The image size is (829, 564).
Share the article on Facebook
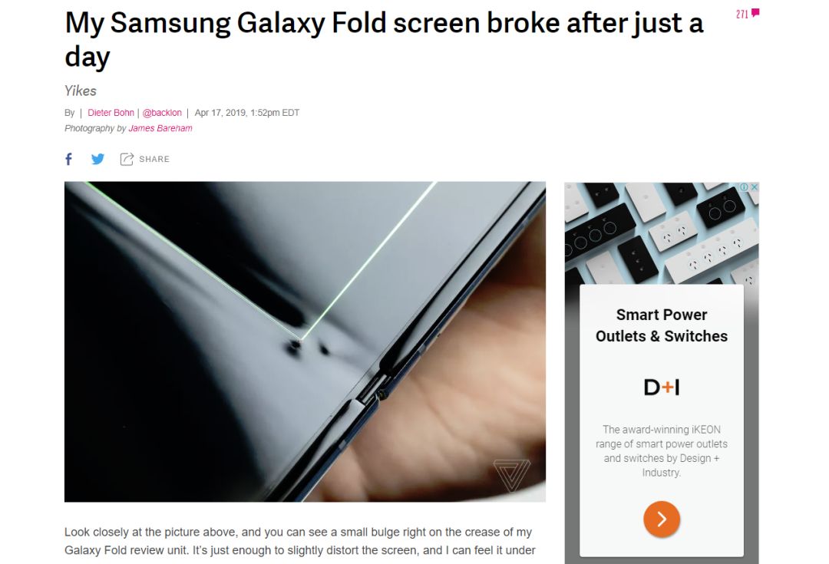(x=69, y=159)
